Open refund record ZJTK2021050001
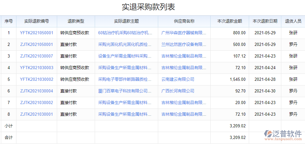This screenshot has width=305, height=144. 36,44
